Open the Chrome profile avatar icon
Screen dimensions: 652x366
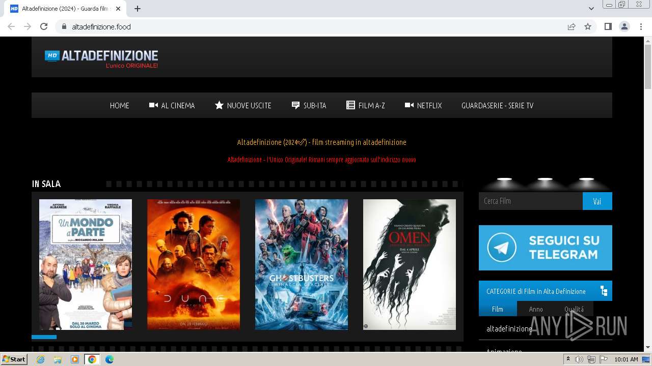click(624, 26)
